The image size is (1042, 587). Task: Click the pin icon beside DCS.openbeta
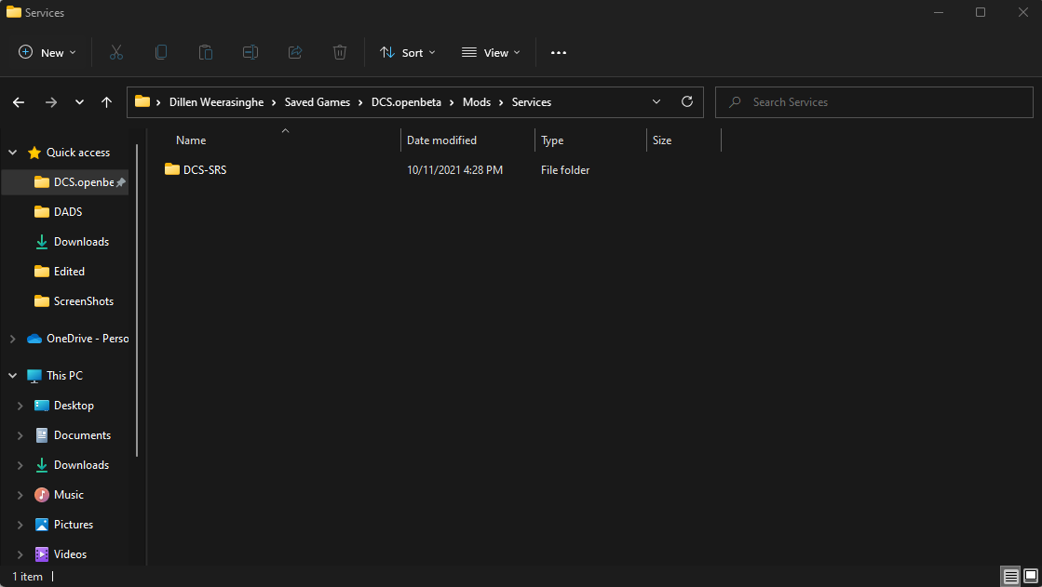(120, 182)
